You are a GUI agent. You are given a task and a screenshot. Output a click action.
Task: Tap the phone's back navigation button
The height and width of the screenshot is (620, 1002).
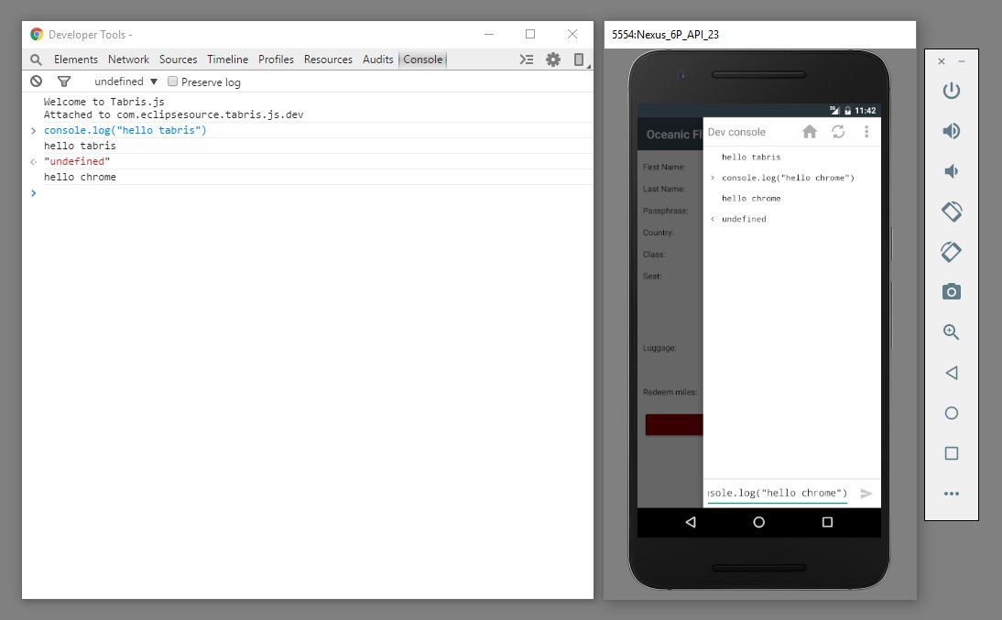point(691,522)
